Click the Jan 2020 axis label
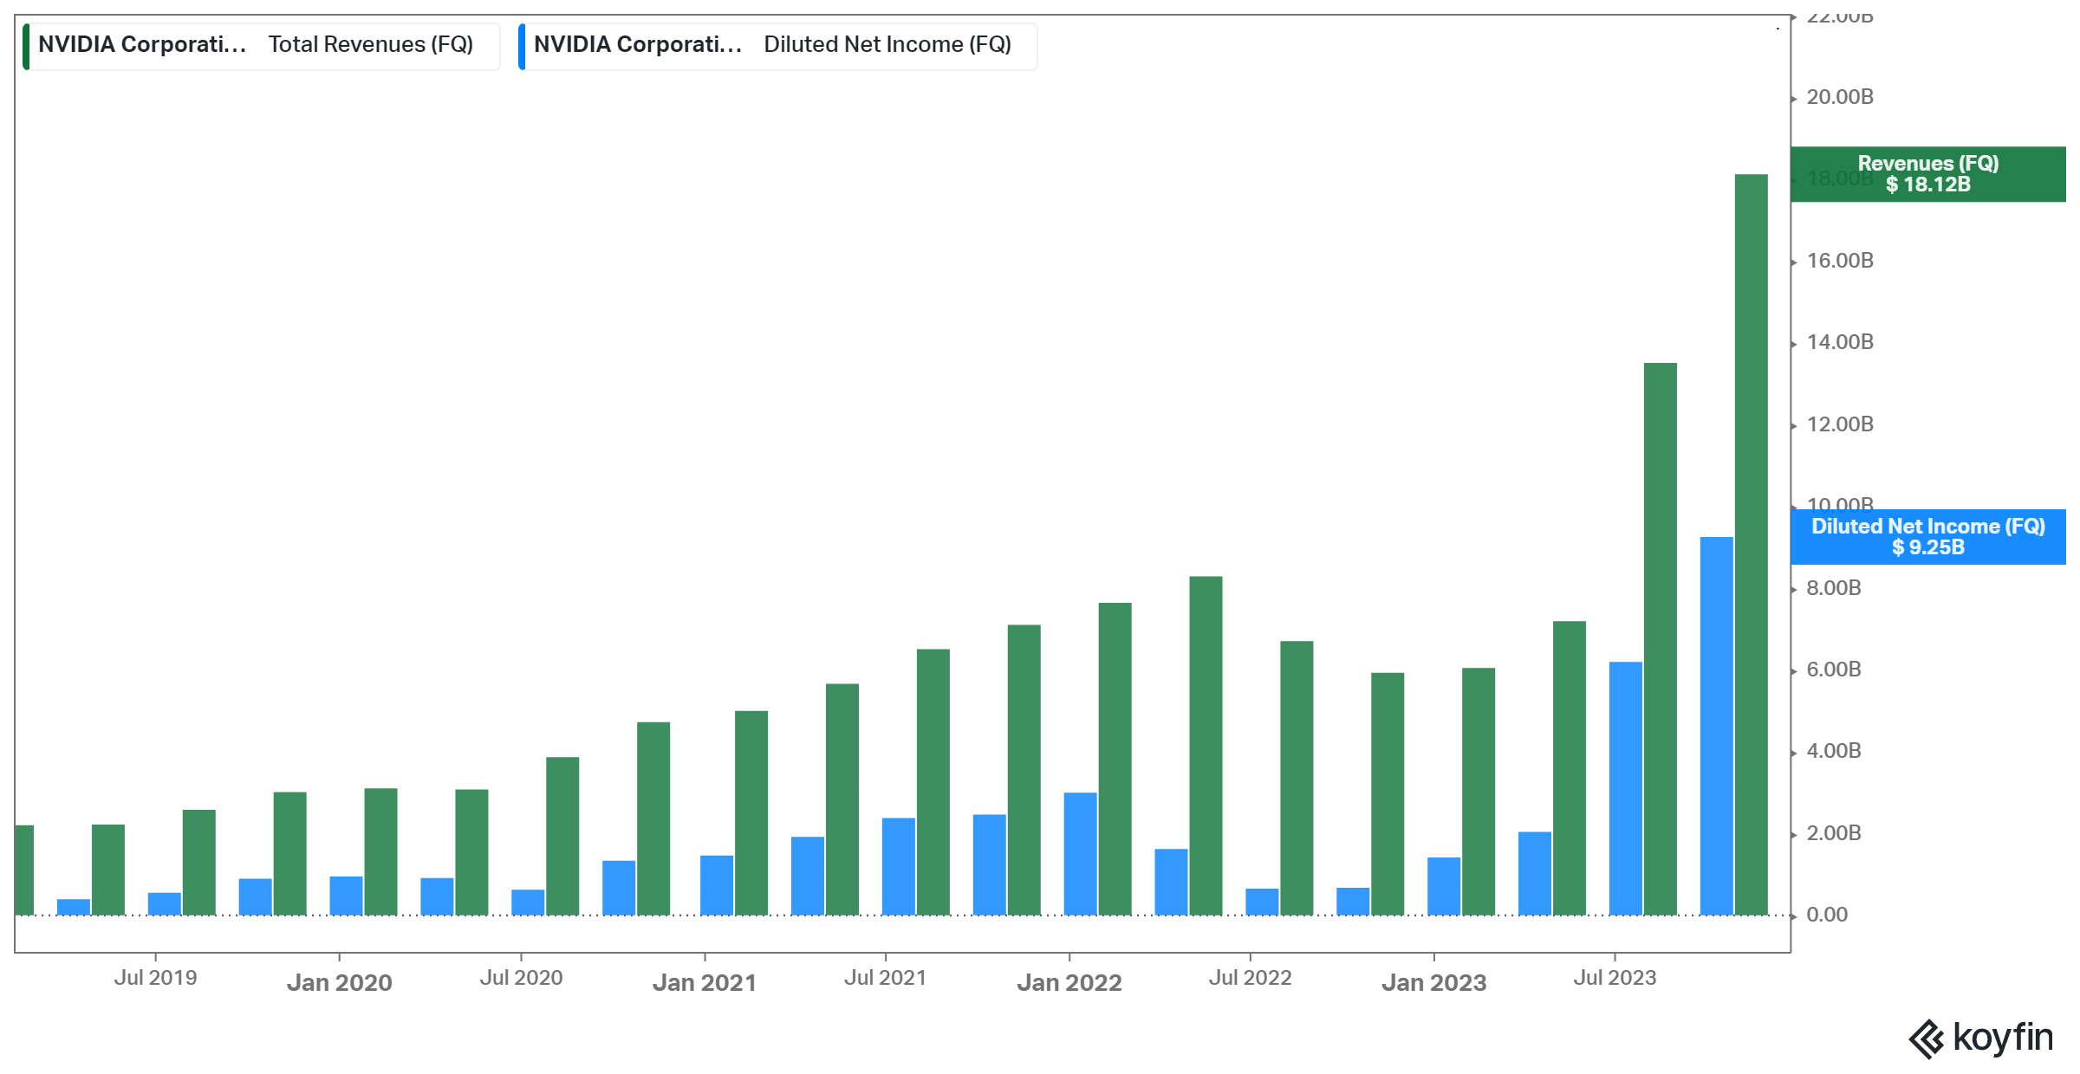 coord(339,982)
